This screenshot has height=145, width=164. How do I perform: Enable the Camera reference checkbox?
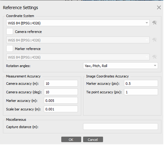pos(10,31)
